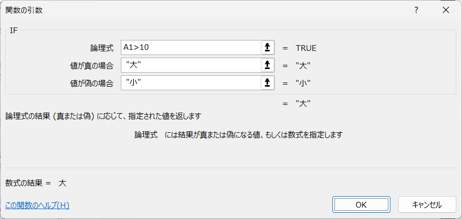The width and height of the screenshot is (462, 219).
Task: Click the 数式の結果 = 大 text
Action: click(x=36, y=183)
